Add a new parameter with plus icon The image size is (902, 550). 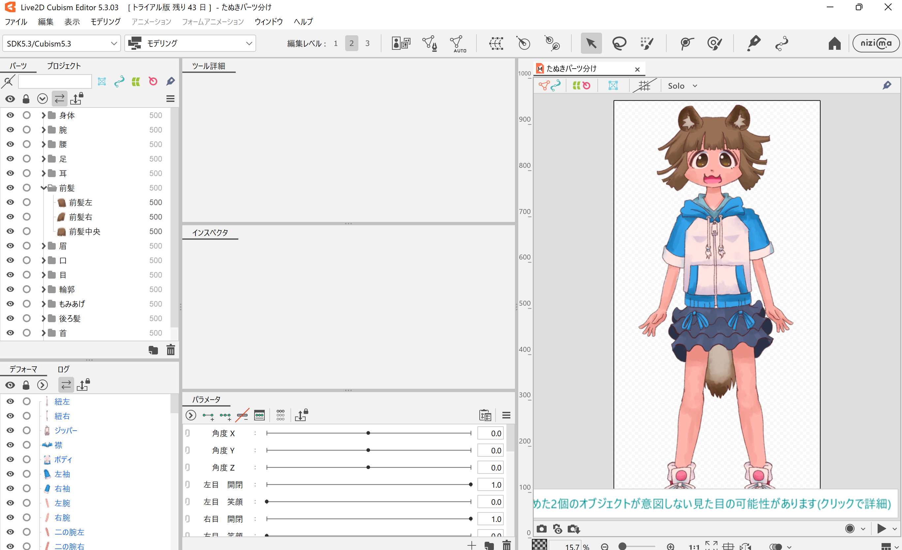(471, 545)
